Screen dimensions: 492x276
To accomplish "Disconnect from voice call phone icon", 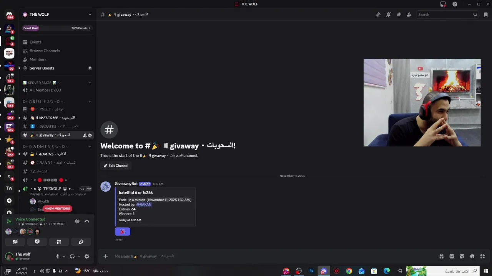I will tap(87, 221).
